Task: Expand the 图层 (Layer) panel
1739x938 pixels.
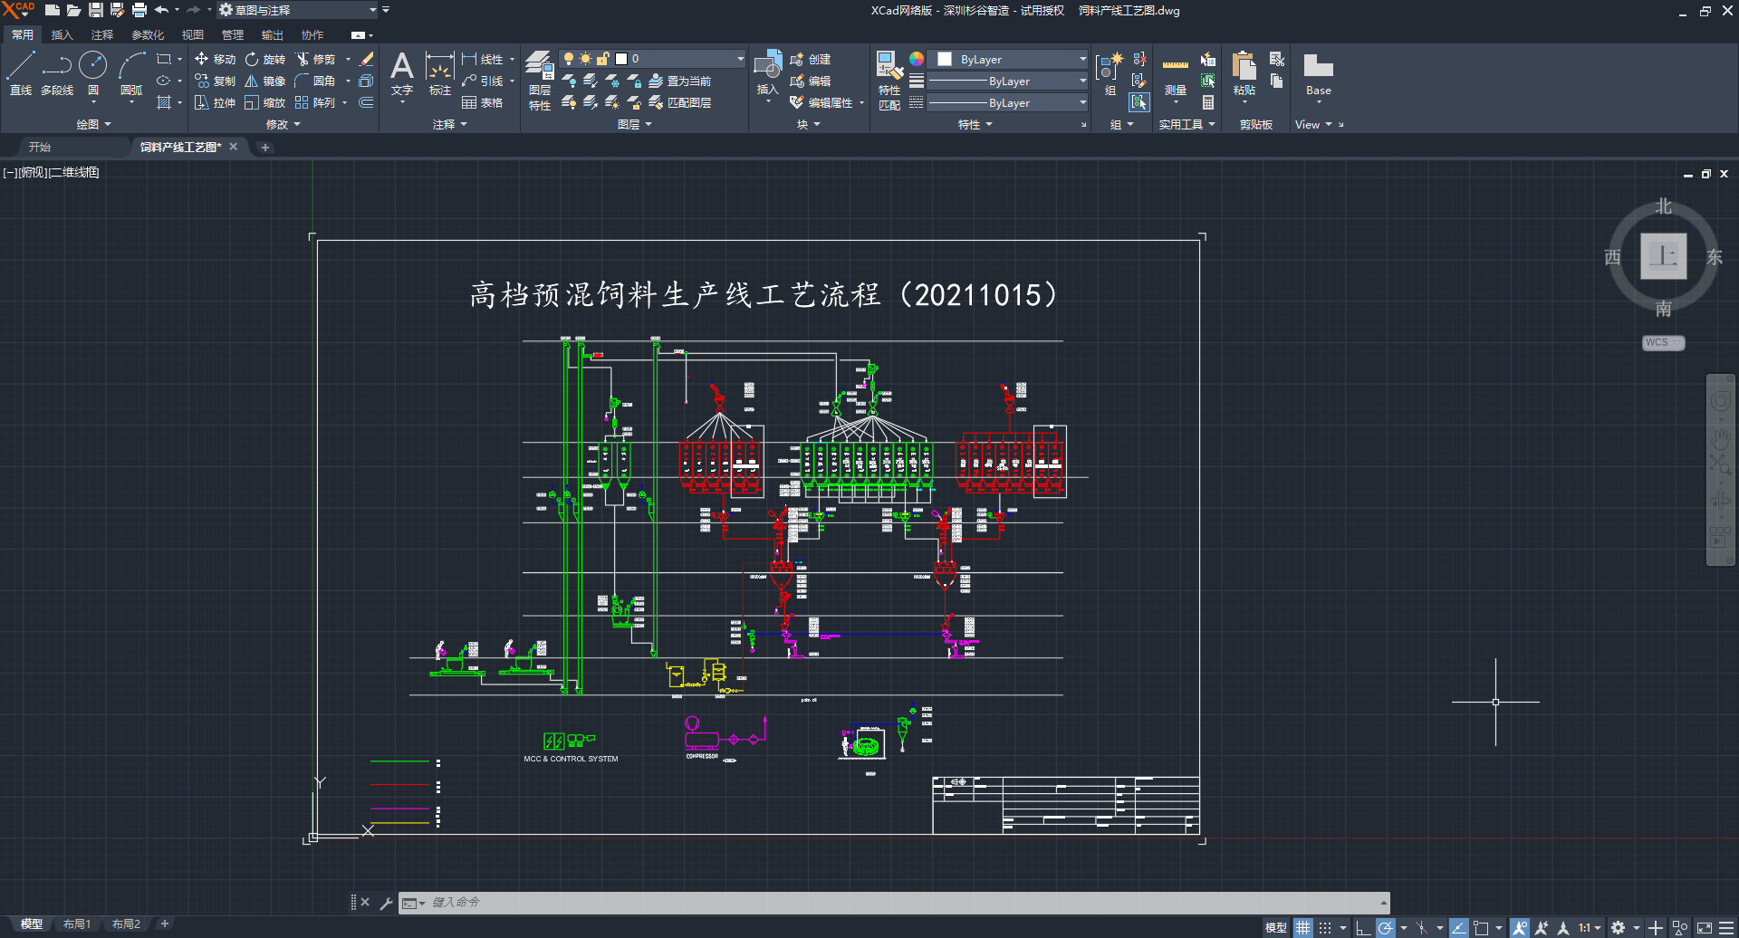Action: (x=635, y=124)
